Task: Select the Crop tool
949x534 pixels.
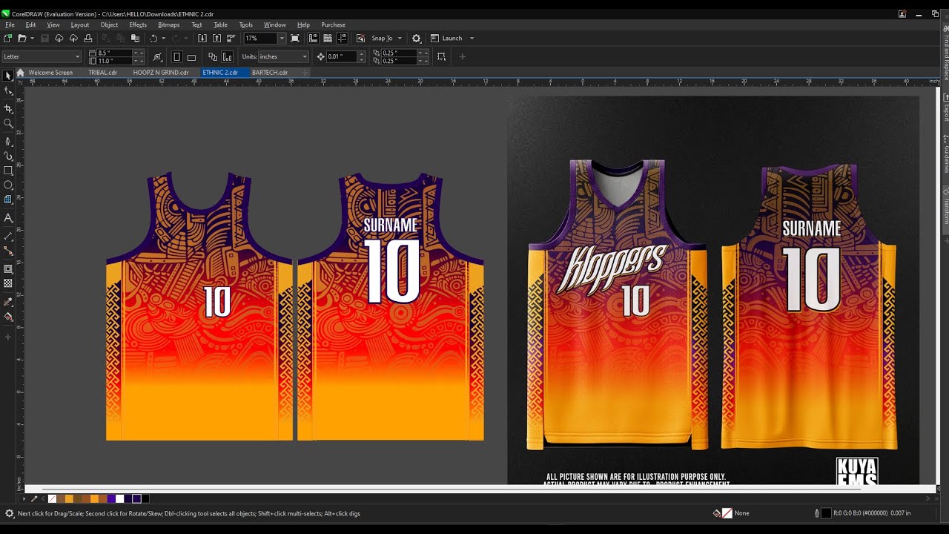Action: [x=8, y=108]
